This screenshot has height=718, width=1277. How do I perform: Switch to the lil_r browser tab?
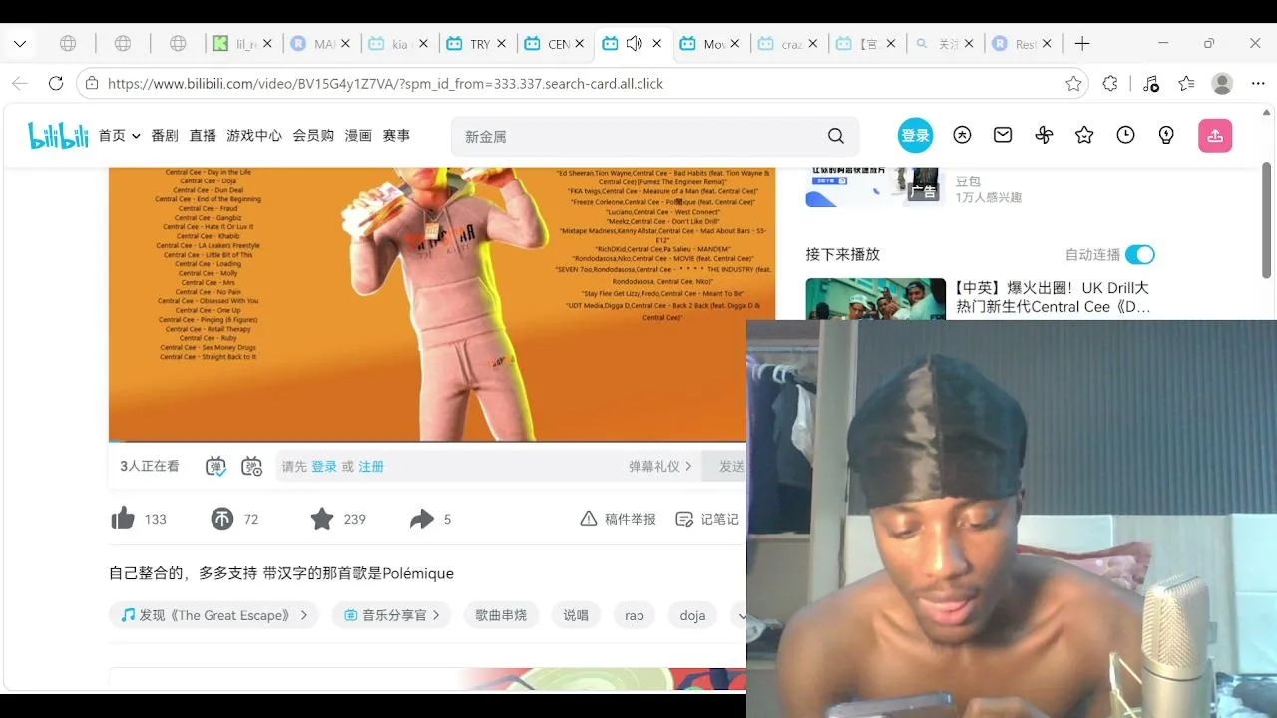click(x=239, y=44)
